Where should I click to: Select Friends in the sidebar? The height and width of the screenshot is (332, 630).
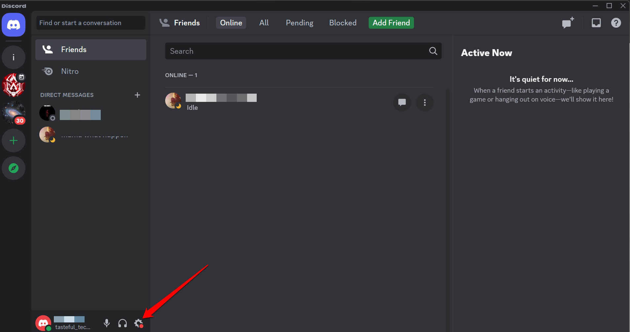point(91,49)
